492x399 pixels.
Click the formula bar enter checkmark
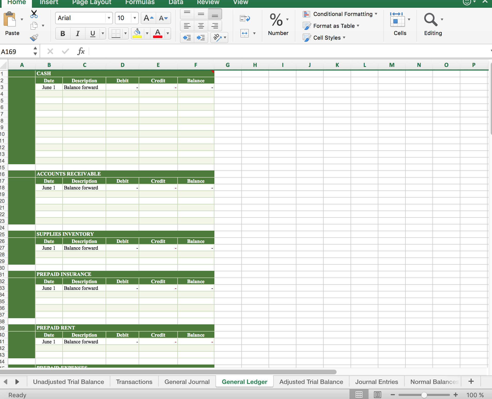pyautogui.click(x=65, y=51)
